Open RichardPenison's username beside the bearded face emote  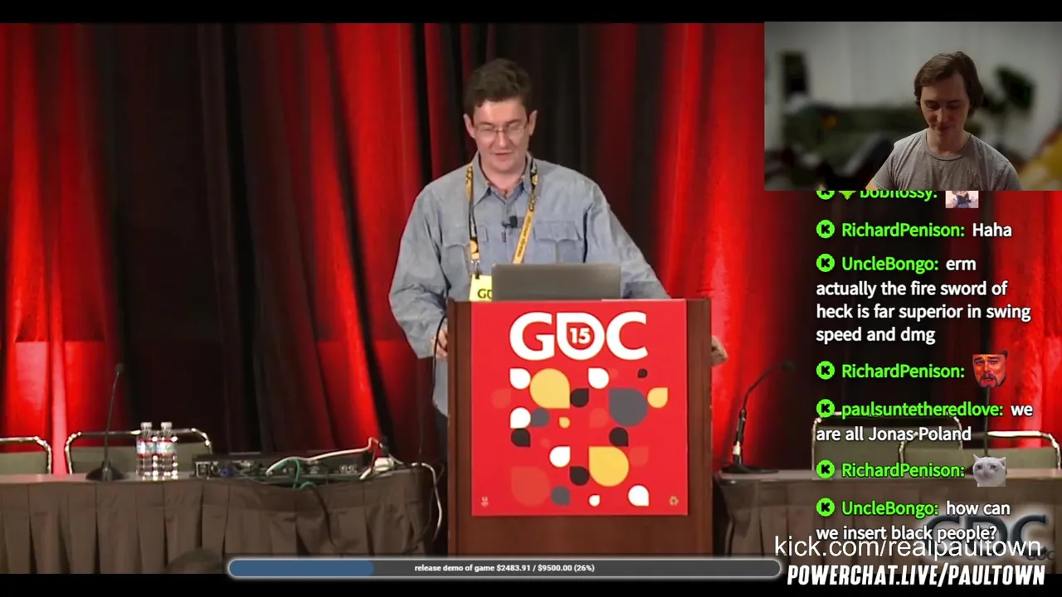(904, 371)
